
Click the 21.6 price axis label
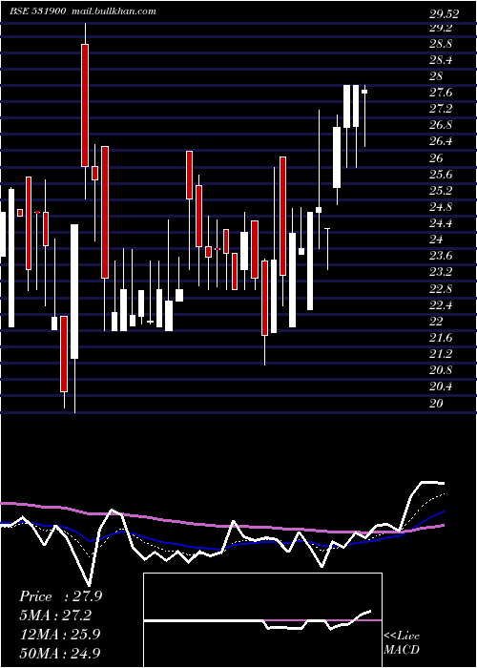click(441, 338)
